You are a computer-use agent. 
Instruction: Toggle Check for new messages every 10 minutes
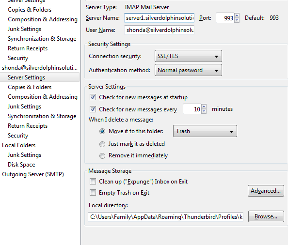(x=93, y=109)
